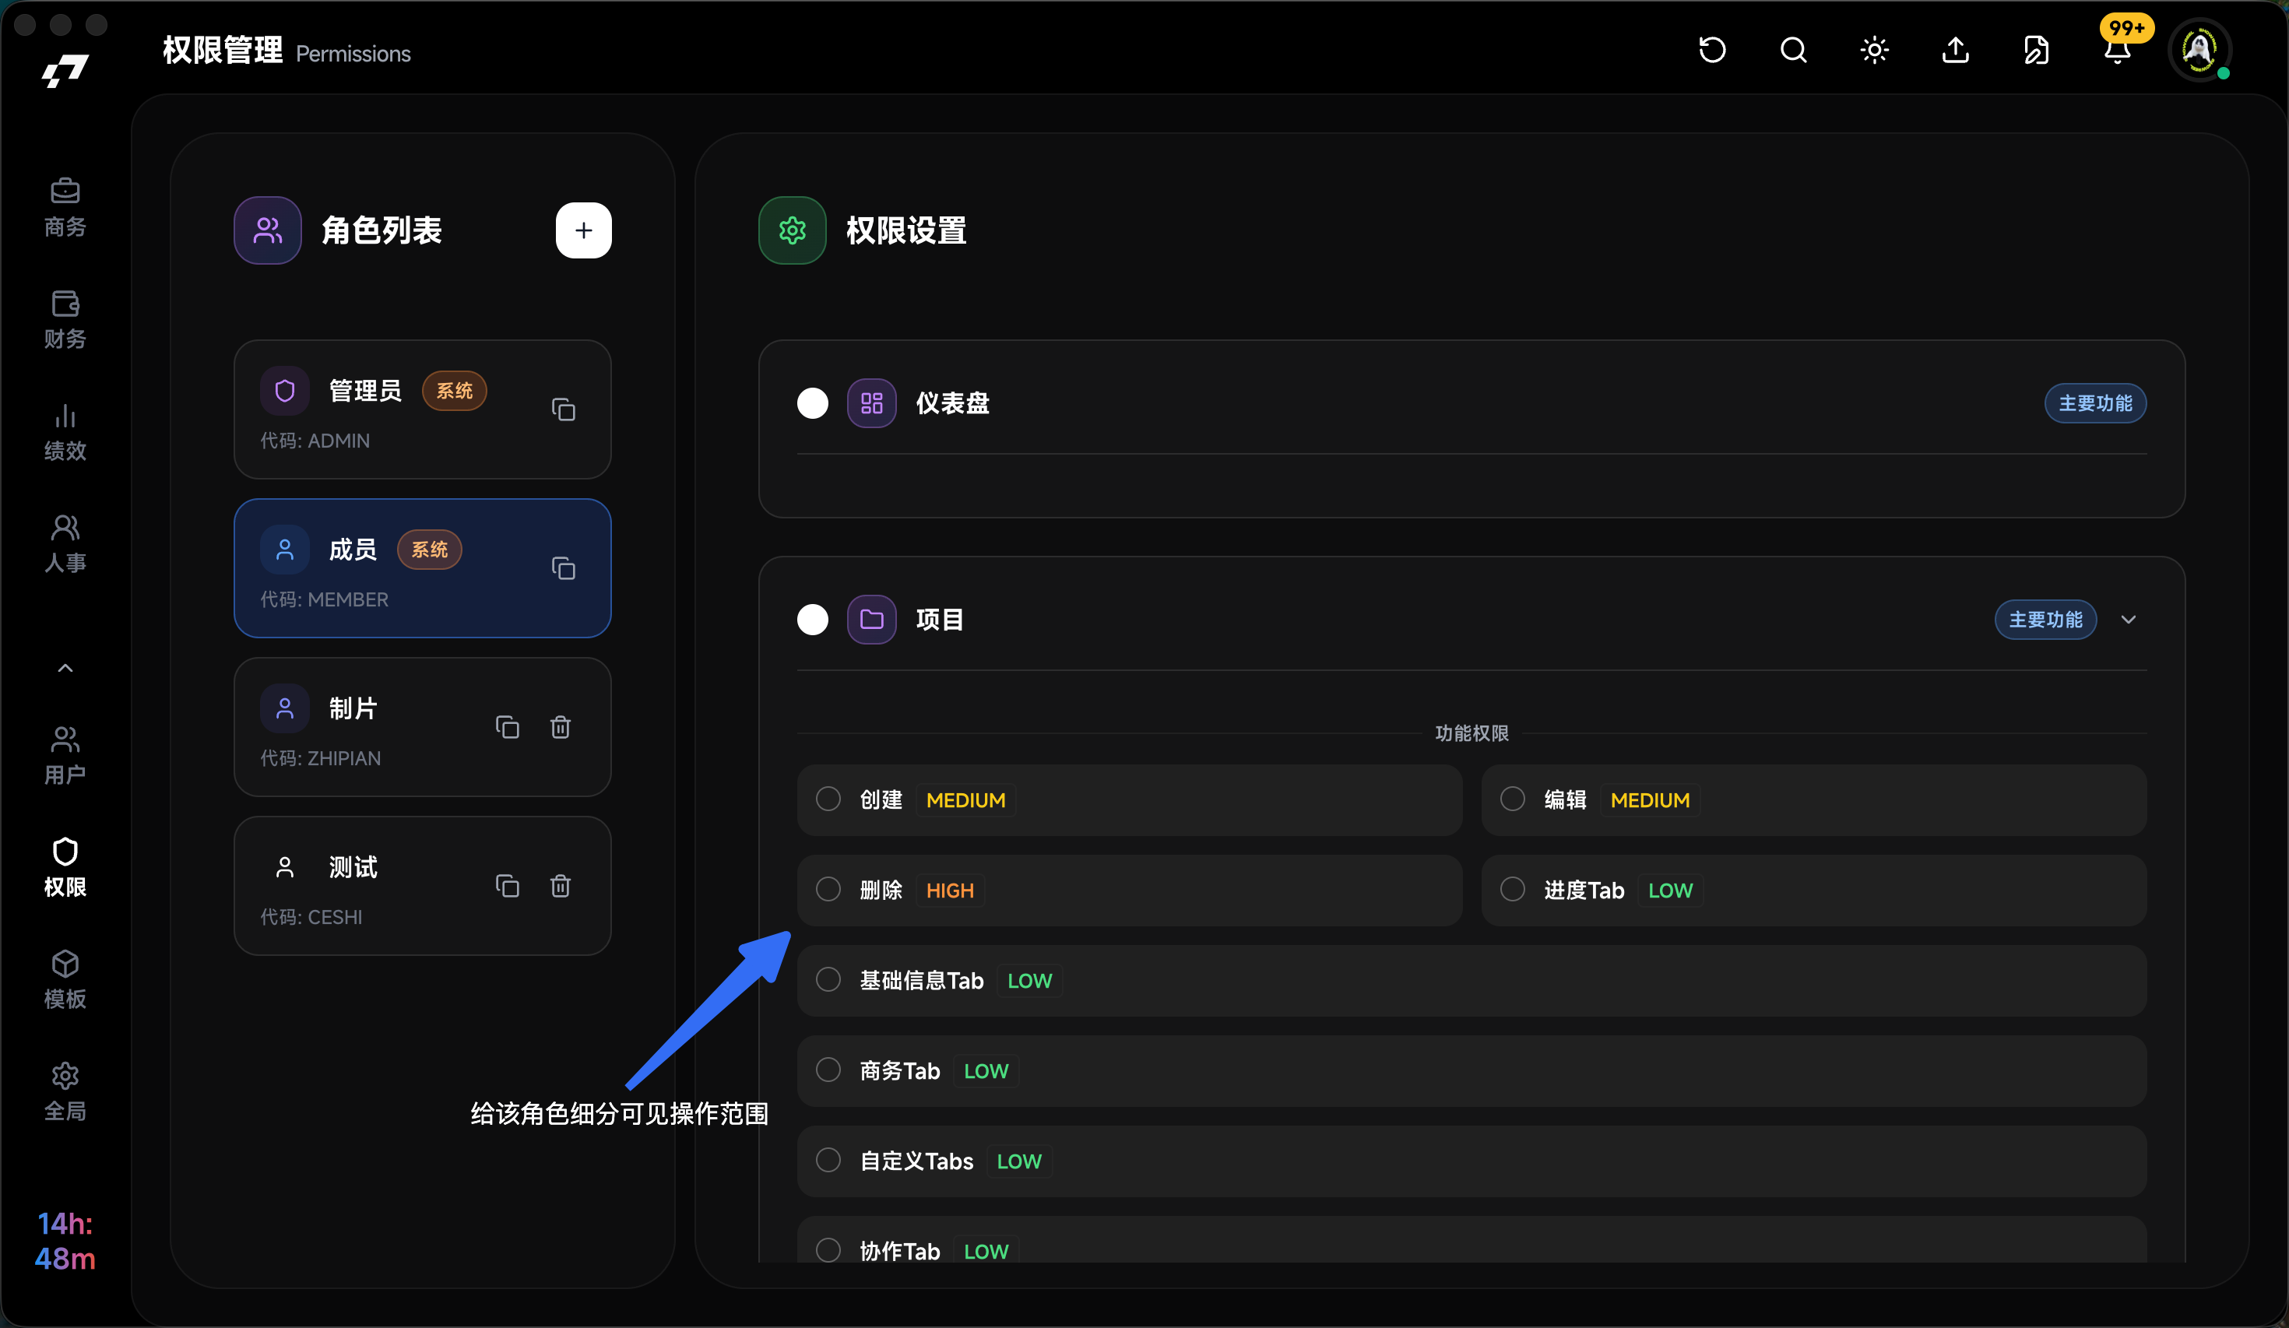Image resolution: width=2289 pixels, height=1328 pixels.
Task: Open 用户 section in sidebar
Action: click(65, 755)
